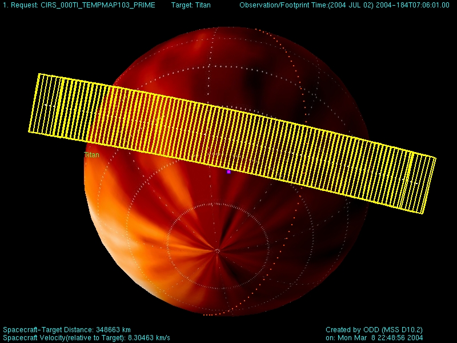Click the Observation/Footprint Time text
The height and width of the screenshot is (343, 457).
(x=344, y=5)
